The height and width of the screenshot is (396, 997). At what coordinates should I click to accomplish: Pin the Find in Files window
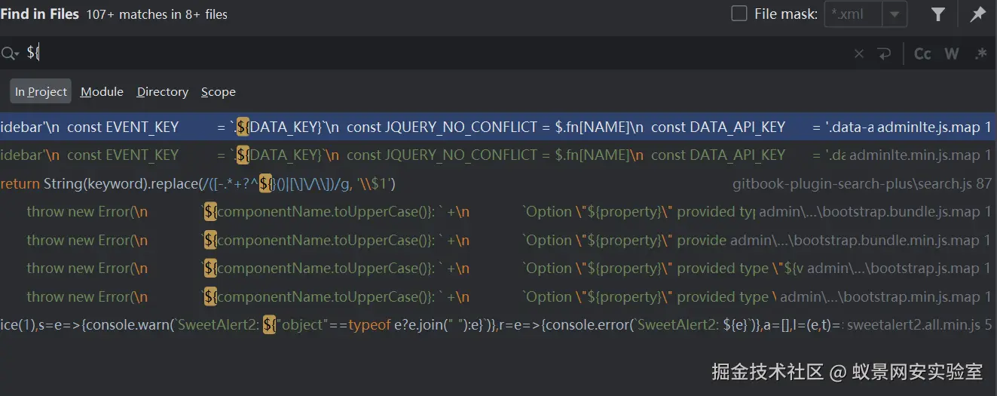point(978,14)
